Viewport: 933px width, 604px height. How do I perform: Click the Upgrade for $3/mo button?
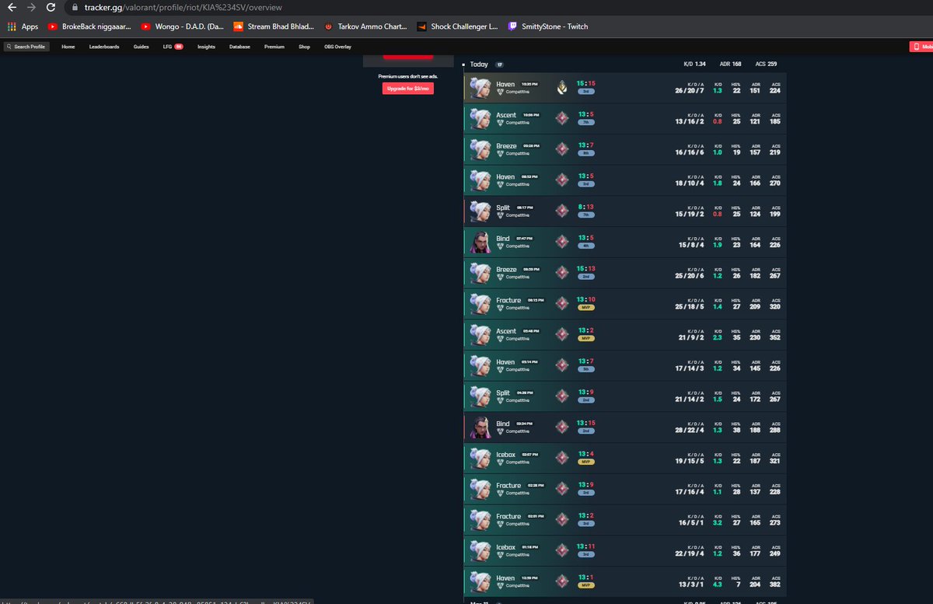407,89
